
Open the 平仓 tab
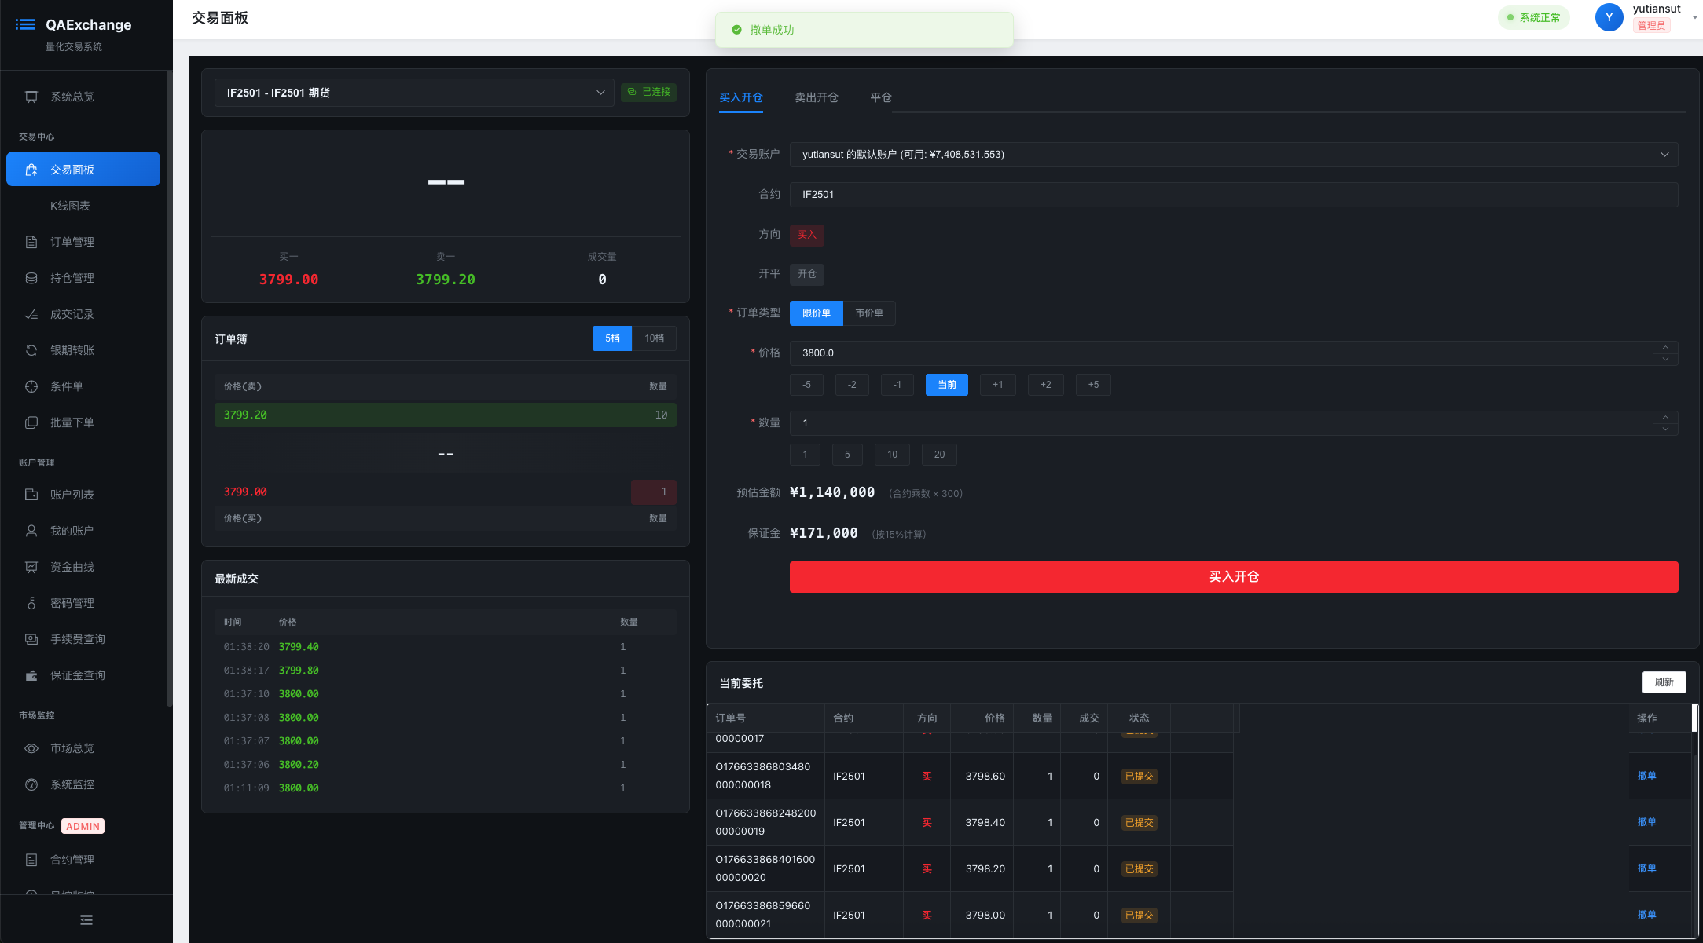tap(880, 97)
